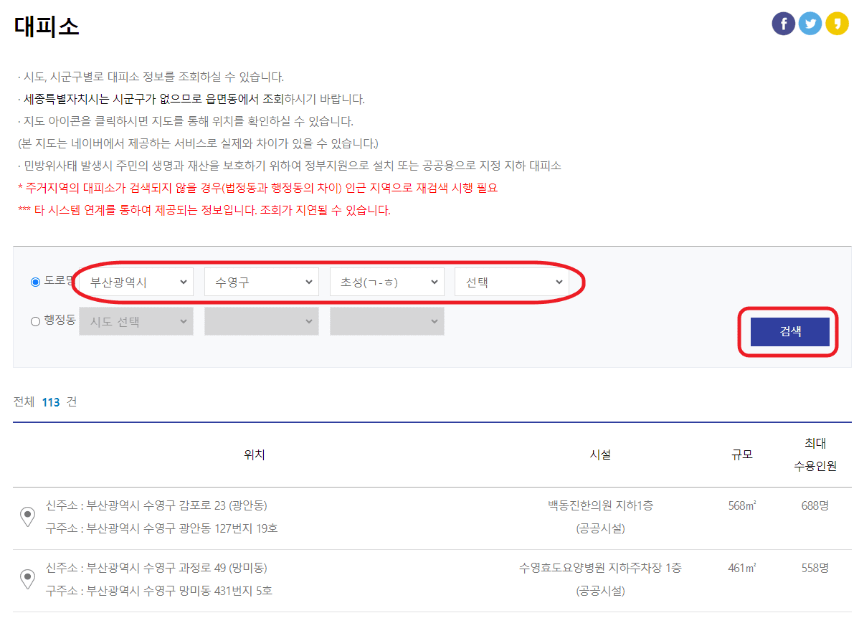The height and width of the screenshot is (618, 859).
Task: Expand the 초성(ㄱ-ㅎ) consonant dropdown
Action: tap(386, 281)
